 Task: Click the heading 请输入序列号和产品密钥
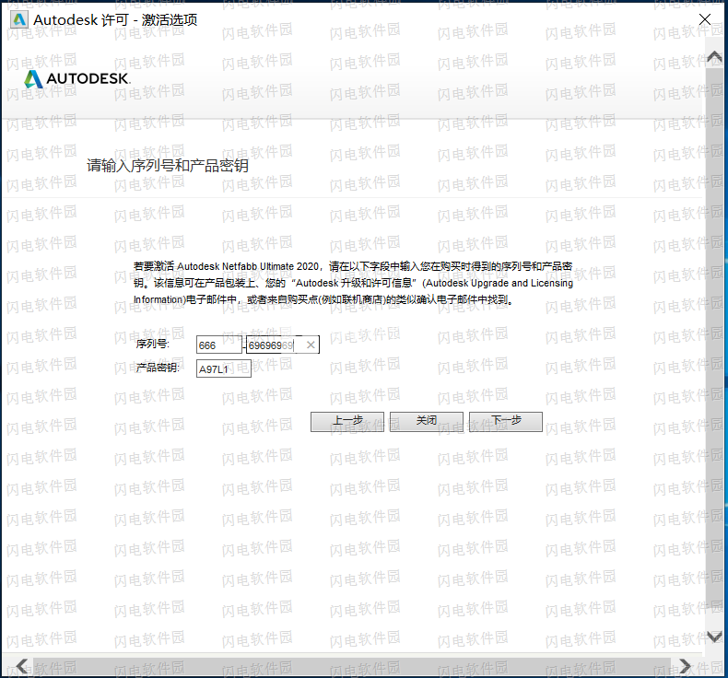[168, 166]
